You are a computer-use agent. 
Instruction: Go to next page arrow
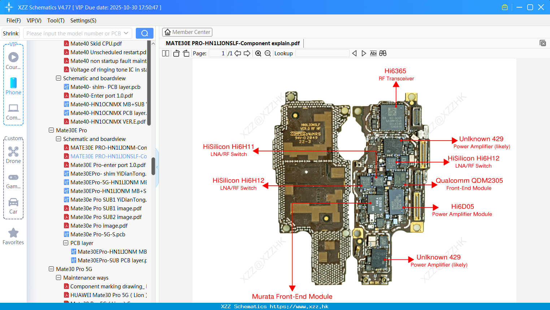click(x=247, y=53)
